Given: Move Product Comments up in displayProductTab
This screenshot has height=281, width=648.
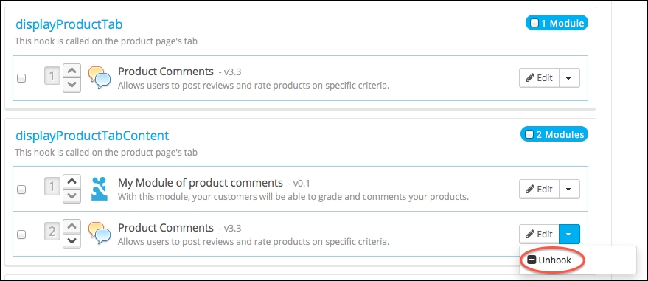Looking at the screenshot, I should coord(72,70).
